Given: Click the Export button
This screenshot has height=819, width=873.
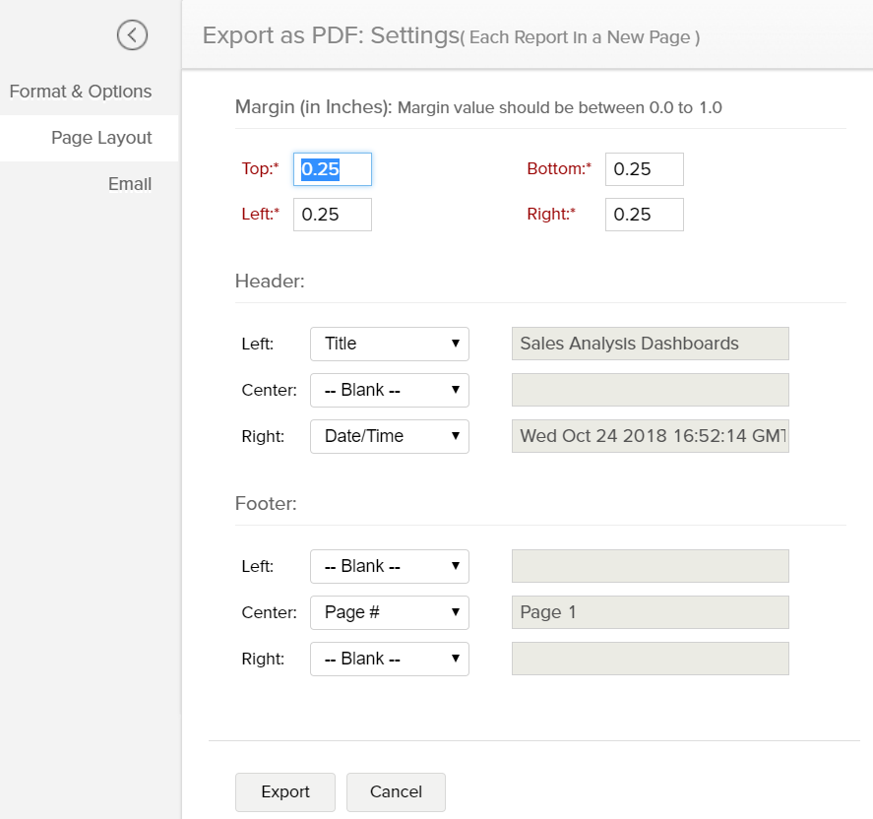Looking at the screenshot, I should pyautogui.click(x=285, y=792).
